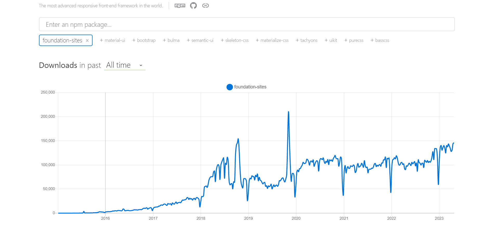Add basscss to the comparison
491x227 pixels.
[380, 40]
